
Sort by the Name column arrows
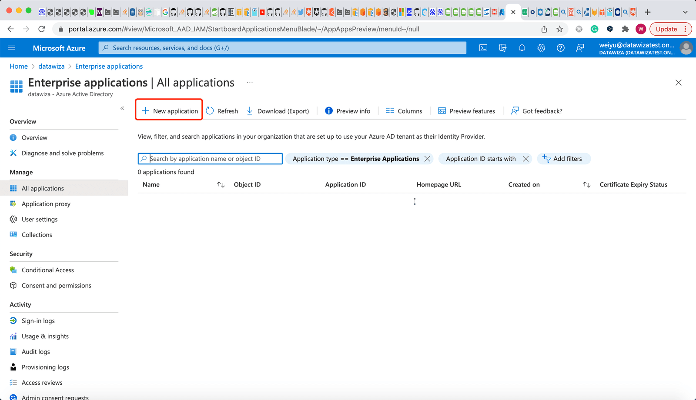pos(221,185)
